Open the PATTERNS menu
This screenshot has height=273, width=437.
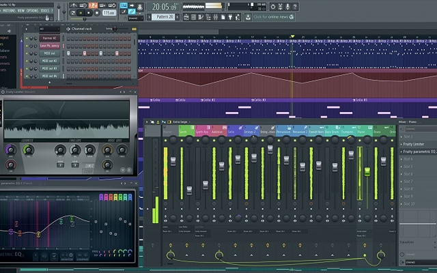coord(9,11)
